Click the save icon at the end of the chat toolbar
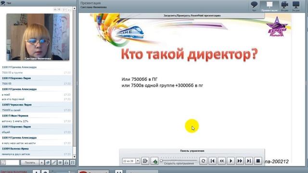The image size is (308, 173). click(x=73, y=162)
